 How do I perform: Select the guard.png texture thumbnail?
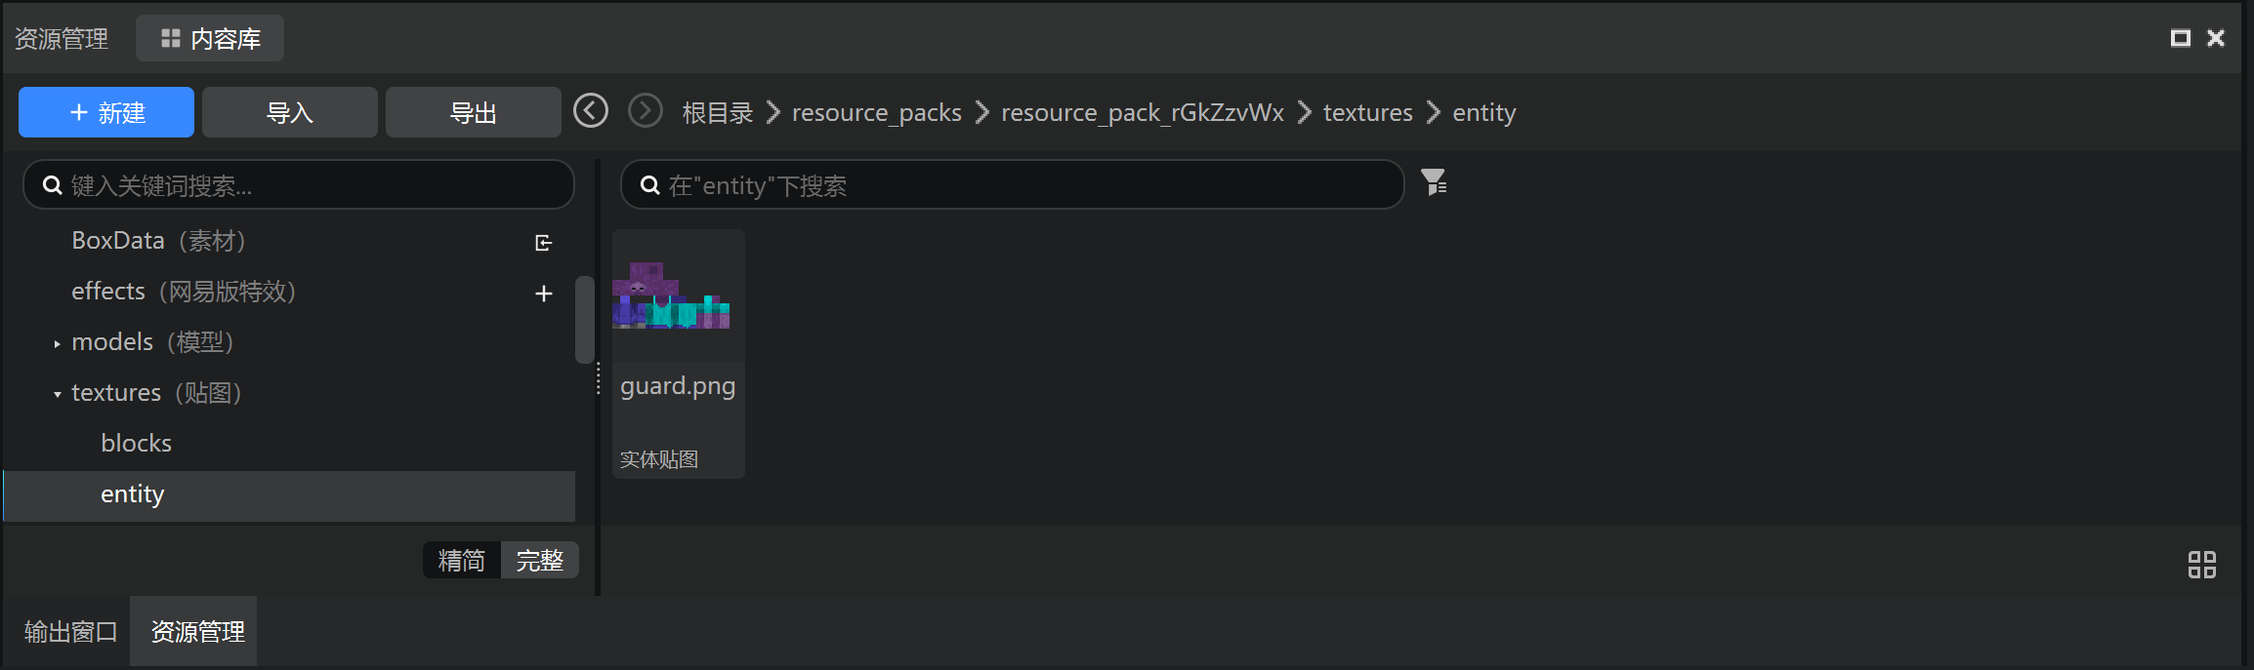679,354
